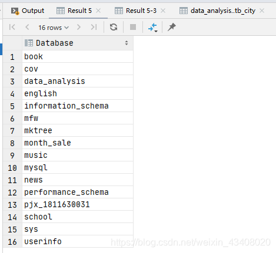Close the data_analysis..tb_city tab

(x=262, y=11)
